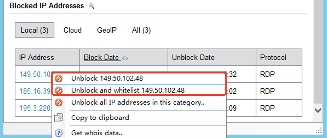Click red icon beside Unblock and whitelist

click(59, 90)
